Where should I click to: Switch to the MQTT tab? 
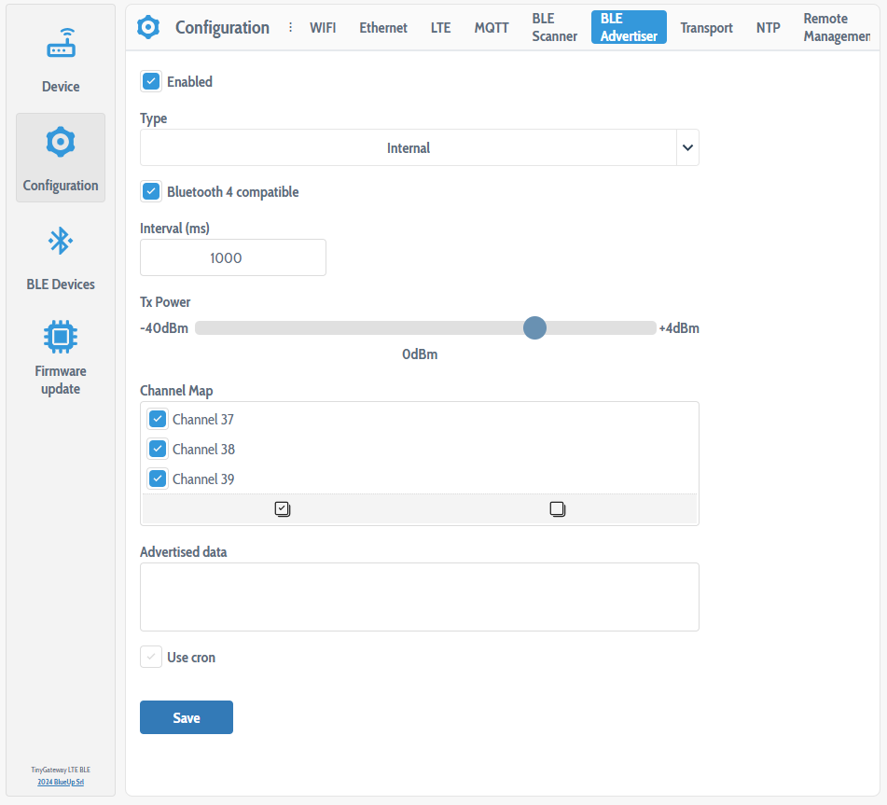coord(492,28)
